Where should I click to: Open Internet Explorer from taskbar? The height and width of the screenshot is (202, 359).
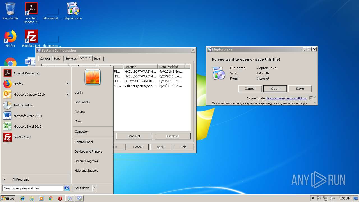(x=22, y=198)
